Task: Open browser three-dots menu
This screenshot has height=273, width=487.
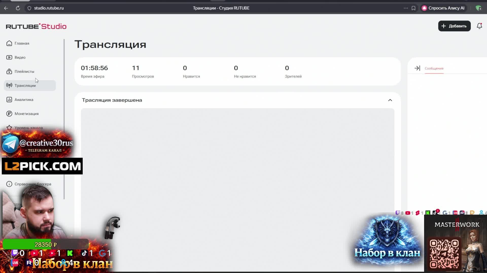Action: [406, 8]
